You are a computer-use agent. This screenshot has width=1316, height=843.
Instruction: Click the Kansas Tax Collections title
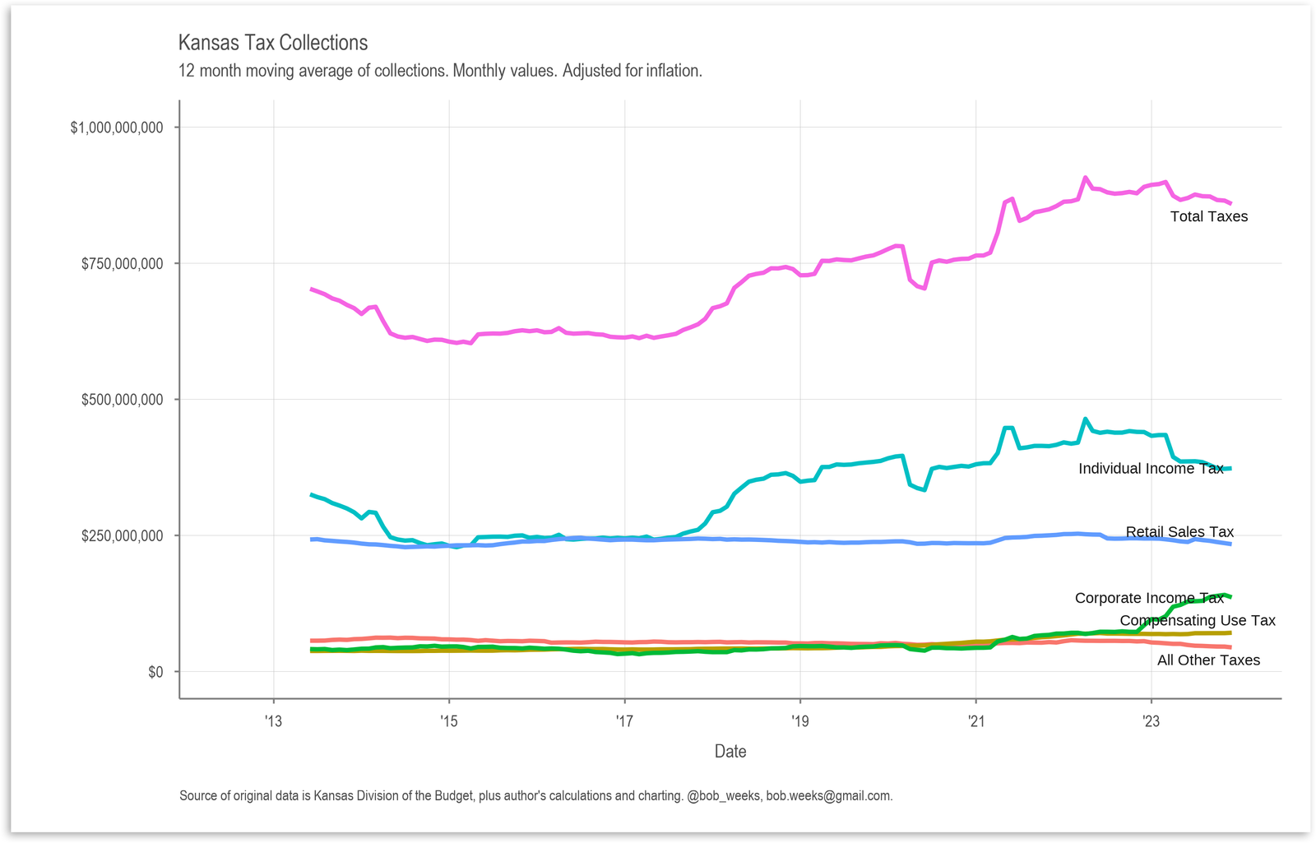(x=273, y=43)
